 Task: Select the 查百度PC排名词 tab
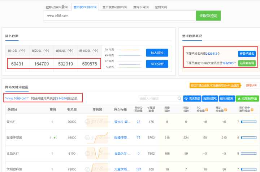(85, 7)
